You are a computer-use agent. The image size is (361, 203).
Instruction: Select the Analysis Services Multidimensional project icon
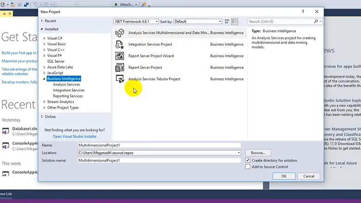(x=119, y=33)
